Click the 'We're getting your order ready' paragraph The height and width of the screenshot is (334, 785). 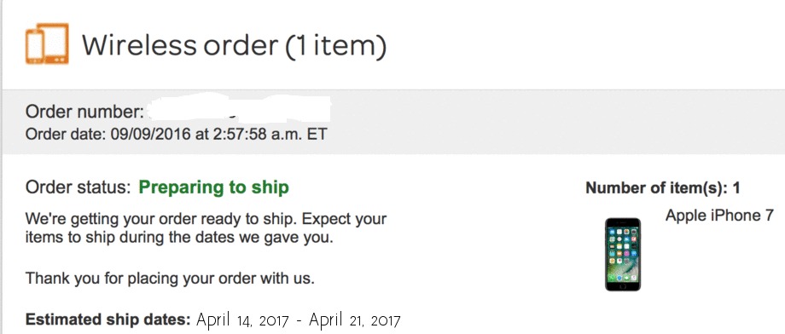(x=206, y=227)
